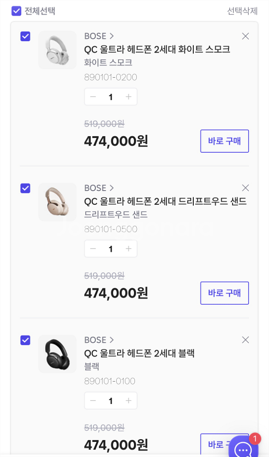Remove 화이트 스모크 item with X icon
Image resolution: width=269 pixels, height=457 pixels.
(x=245, y=36)
